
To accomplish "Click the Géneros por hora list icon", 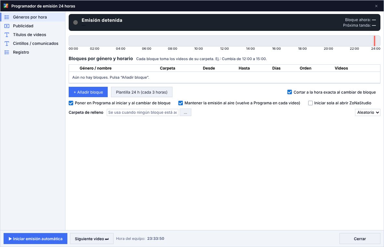I will tap(7, 17).
